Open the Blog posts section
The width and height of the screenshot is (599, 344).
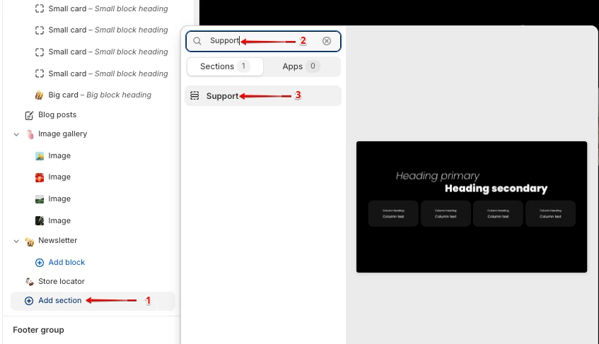click(57, 115)
